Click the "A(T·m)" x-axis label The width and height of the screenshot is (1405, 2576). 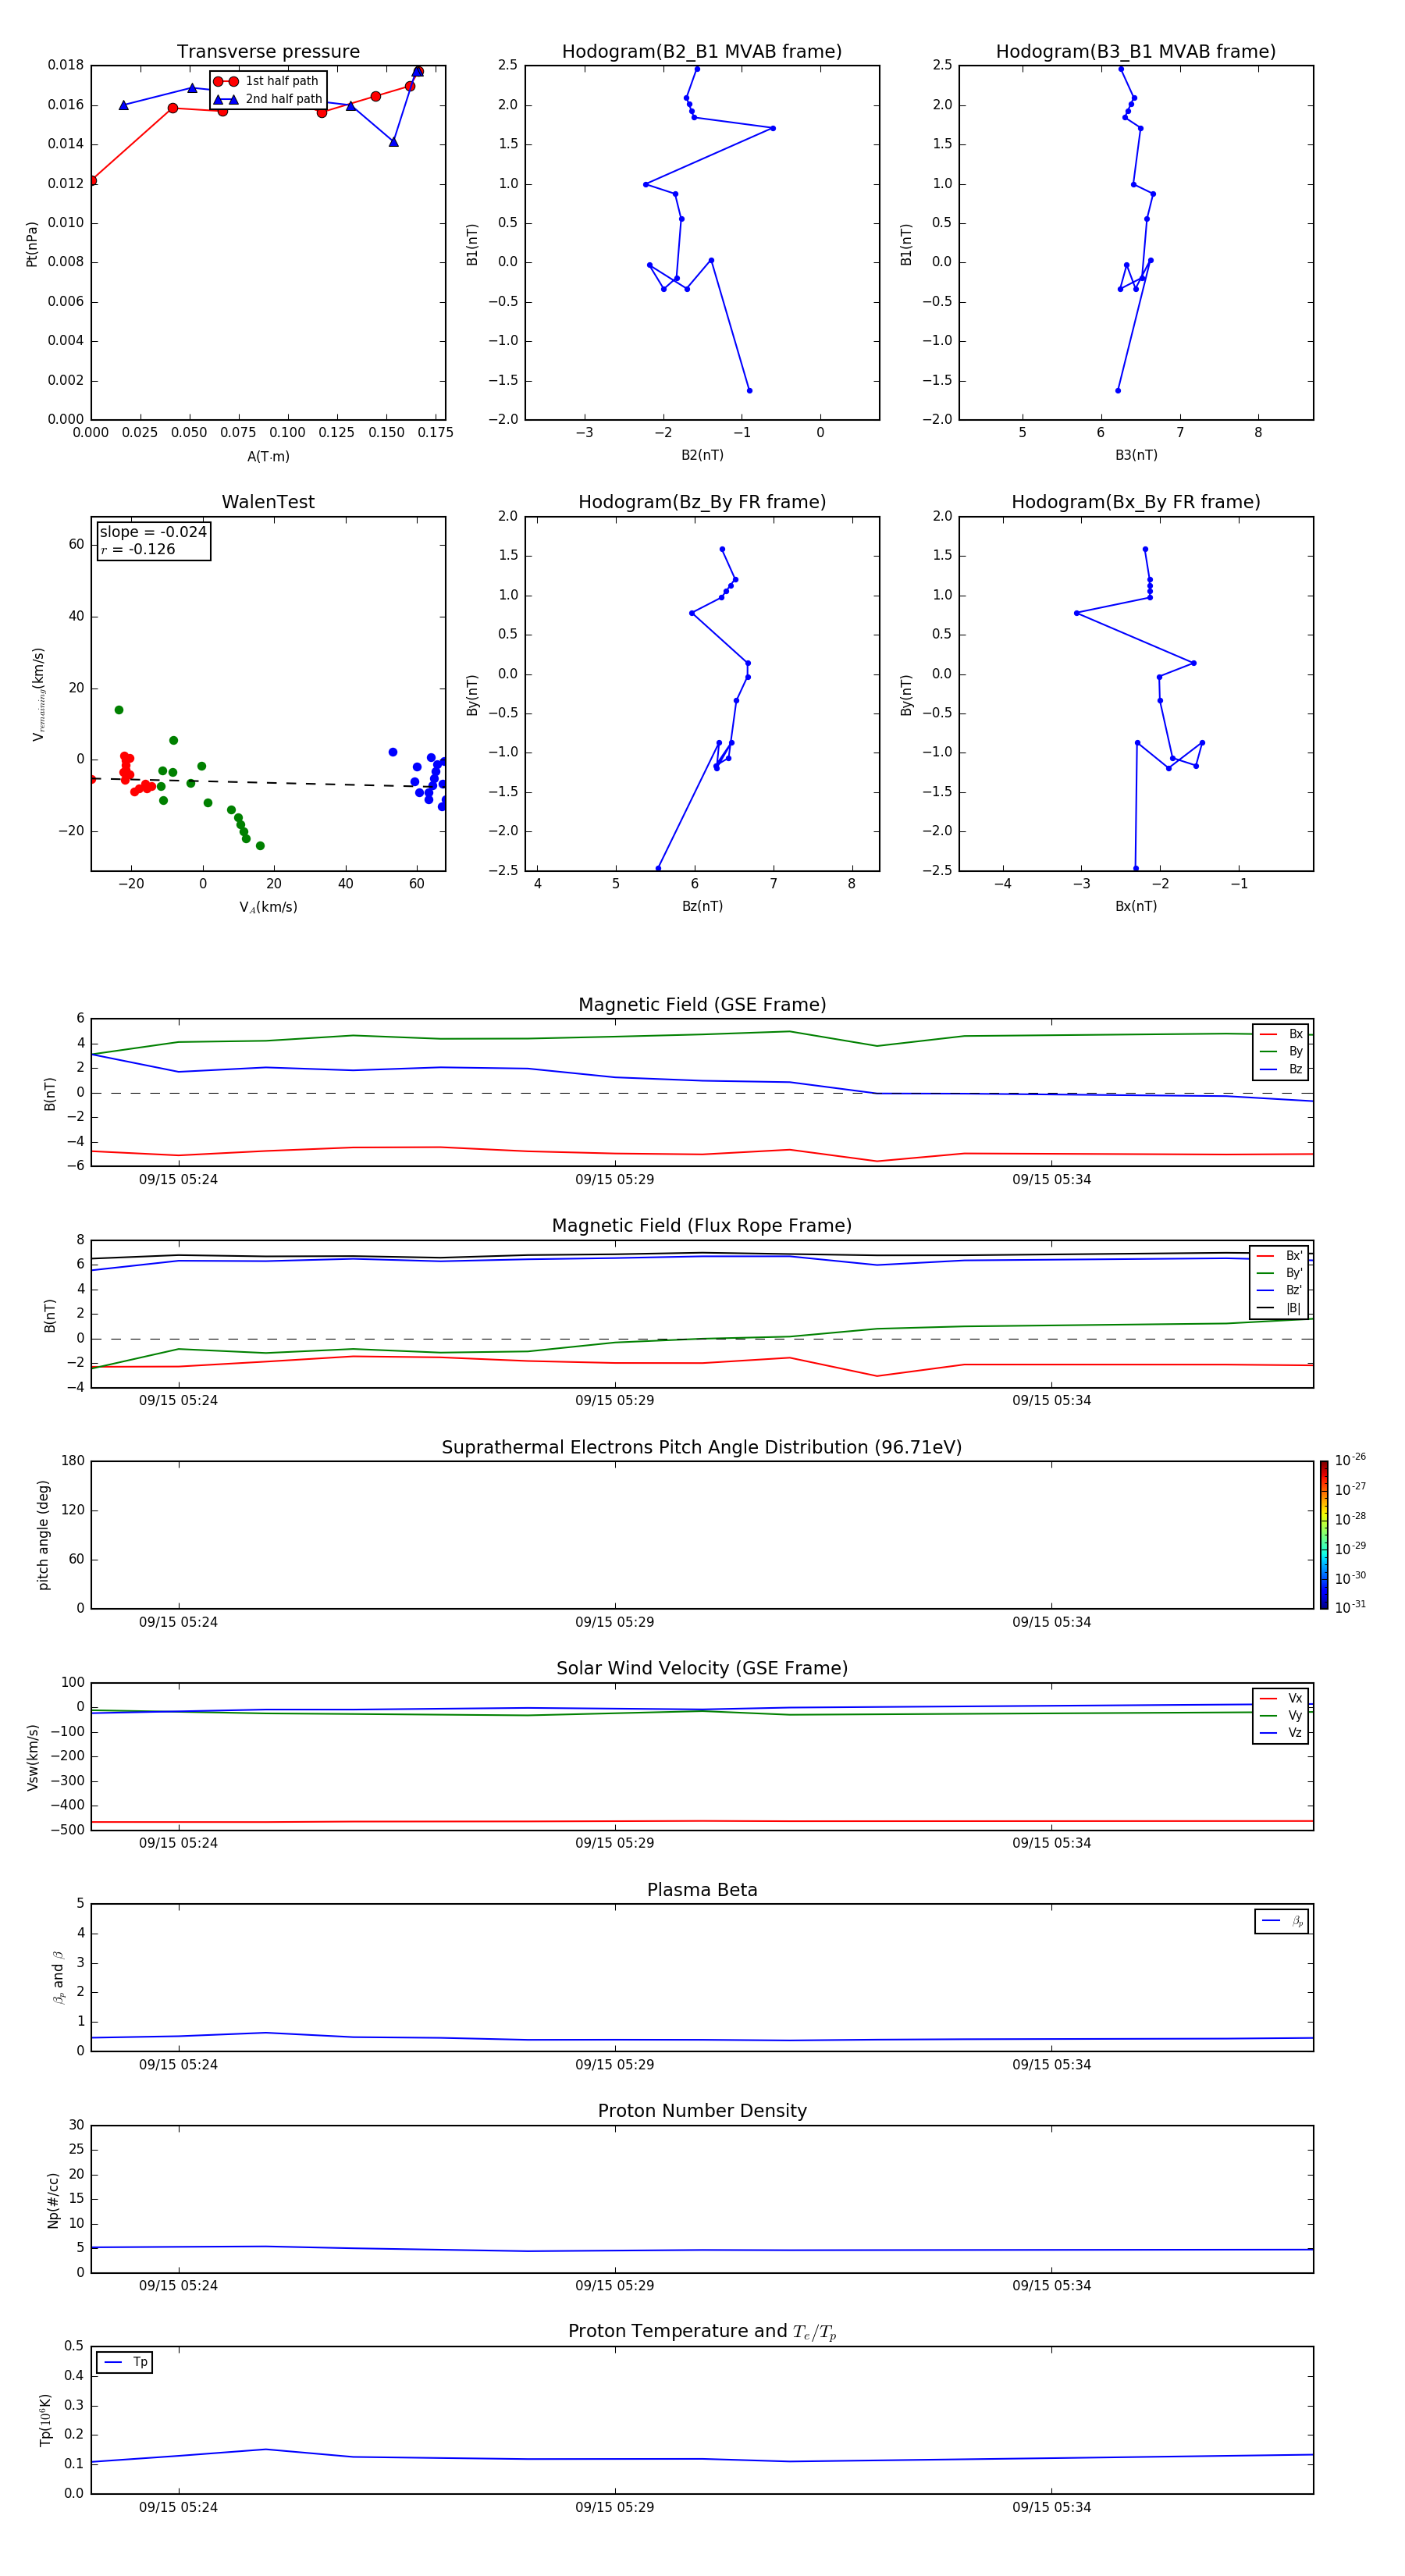(x=268, y=456)
